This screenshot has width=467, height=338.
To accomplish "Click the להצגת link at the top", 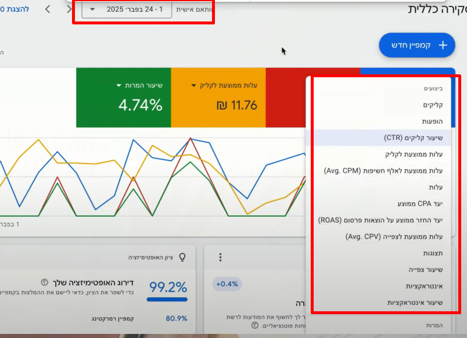I will (15, 9).
